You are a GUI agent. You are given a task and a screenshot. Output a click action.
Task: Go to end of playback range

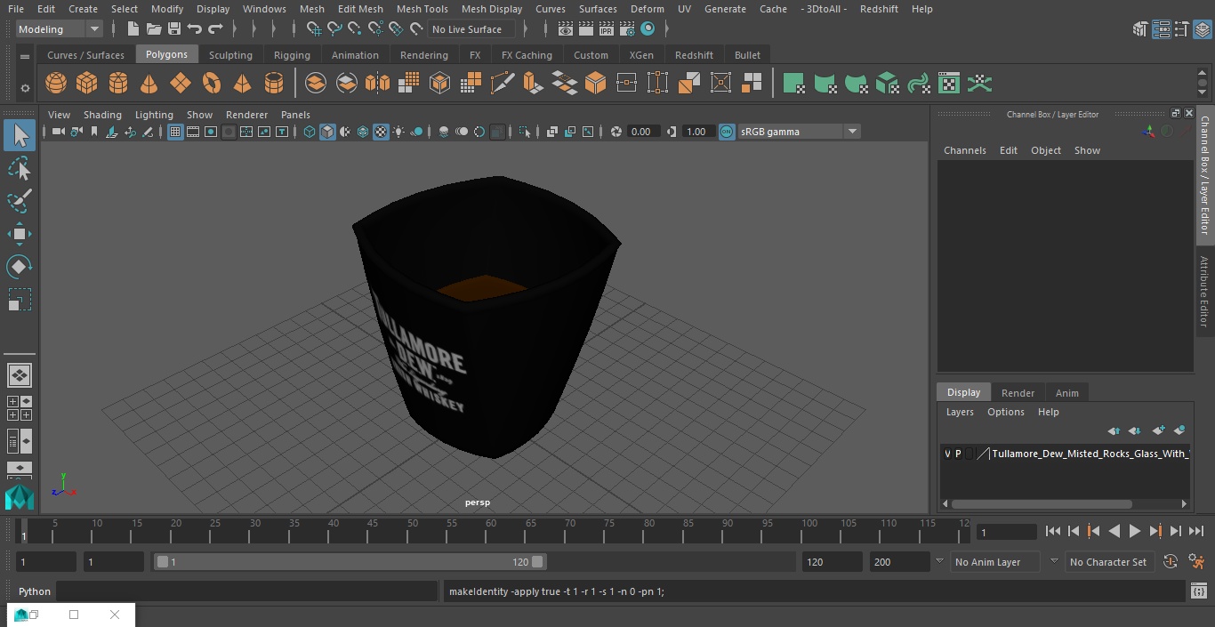pos(1196,531)
